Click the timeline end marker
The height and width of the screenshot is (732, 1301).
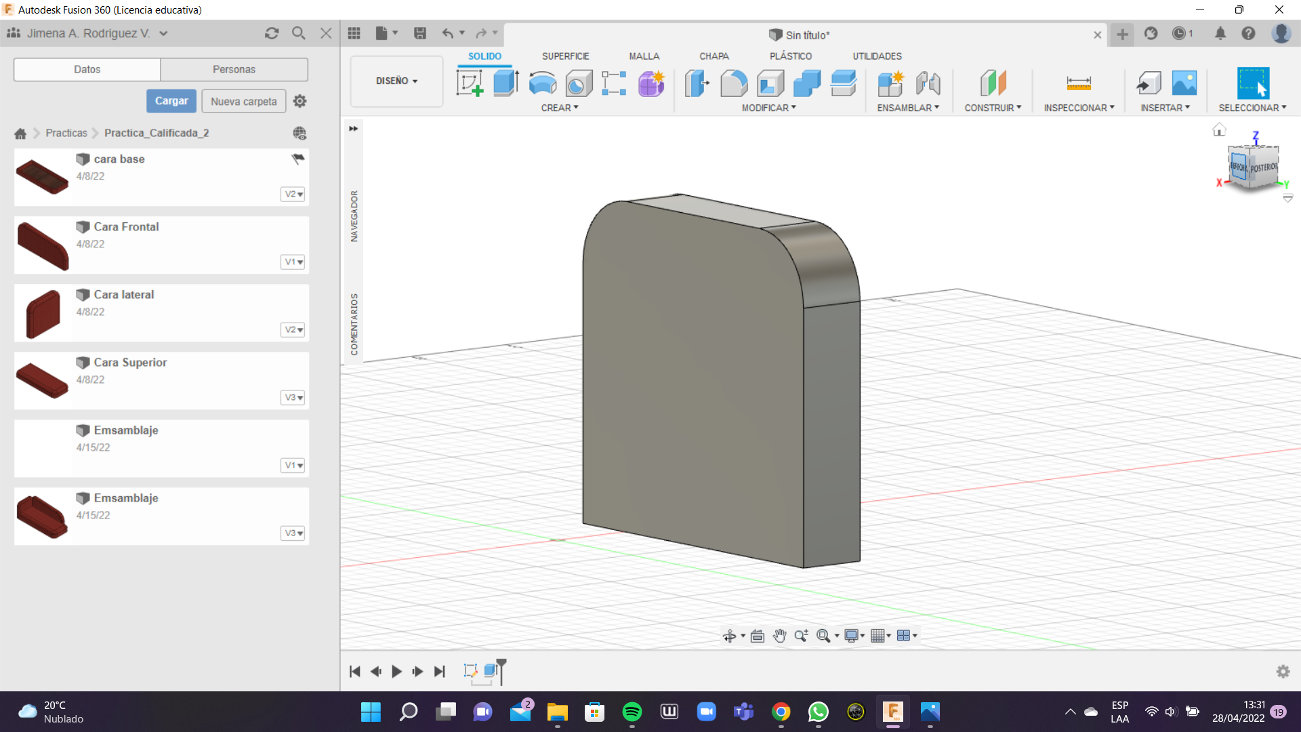tap(501, 666)
